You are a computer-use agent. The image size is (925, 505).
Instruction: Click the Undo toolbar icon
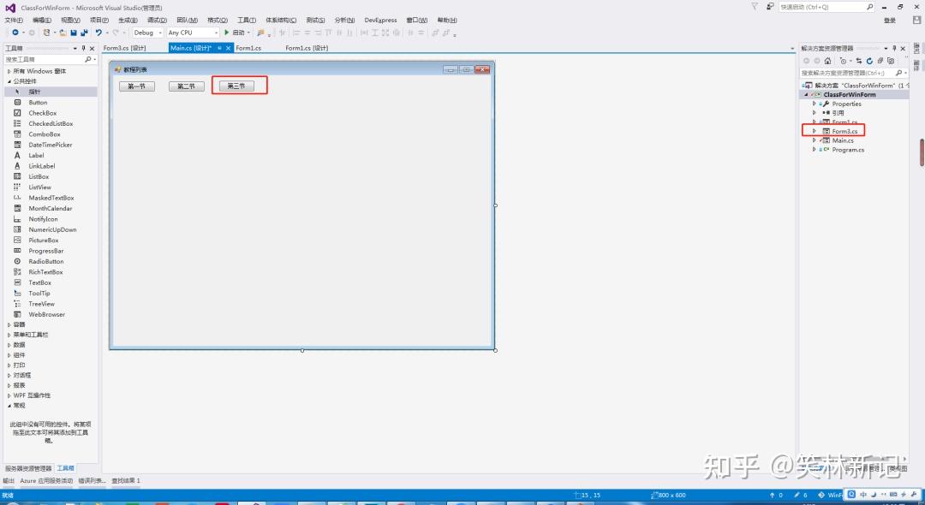pos(98,33)
